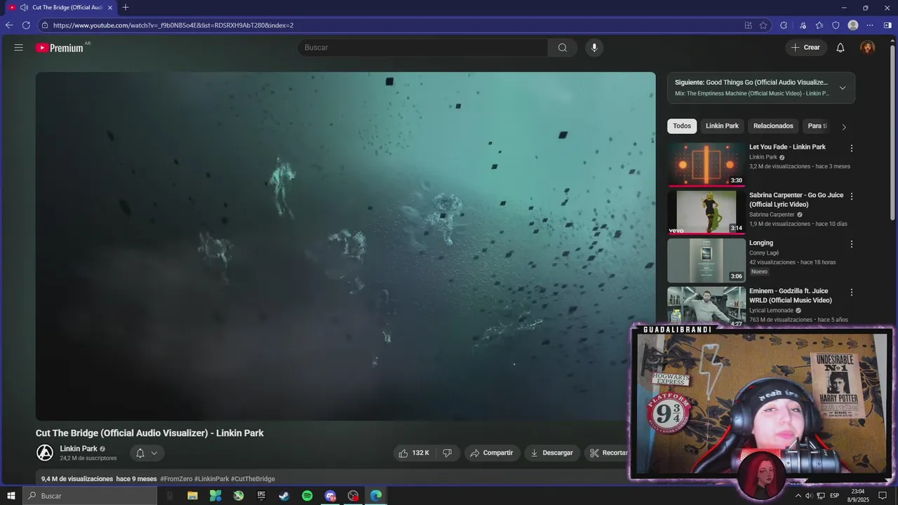Open more options for Longing video

[852, 244]
